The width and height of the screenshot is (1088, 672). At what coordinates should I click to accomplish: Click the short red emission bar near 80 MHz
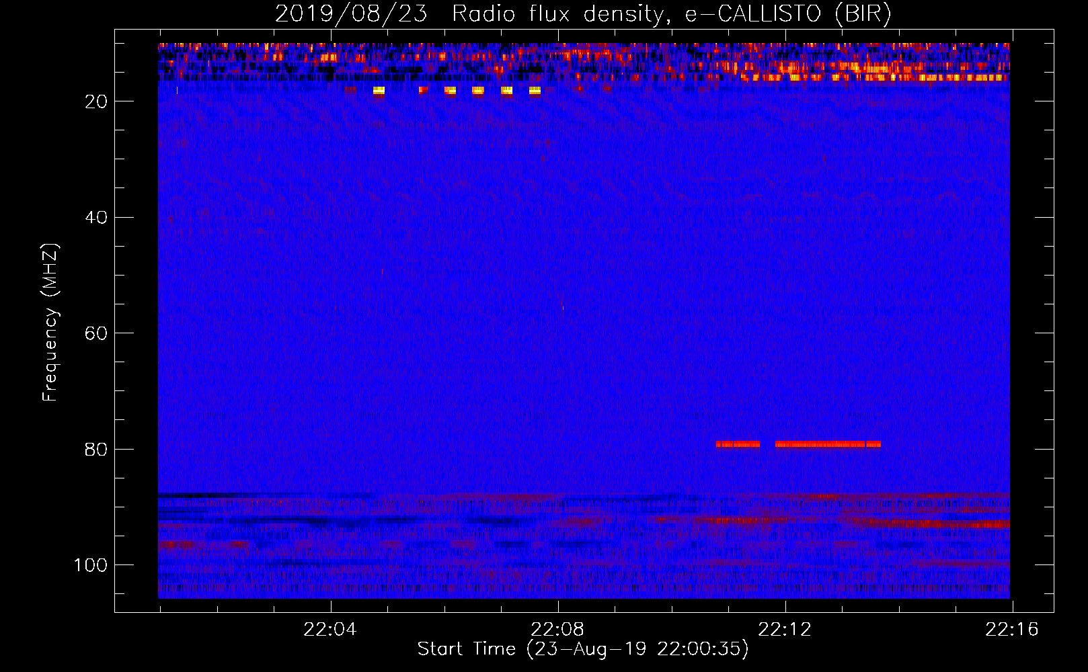738,444
